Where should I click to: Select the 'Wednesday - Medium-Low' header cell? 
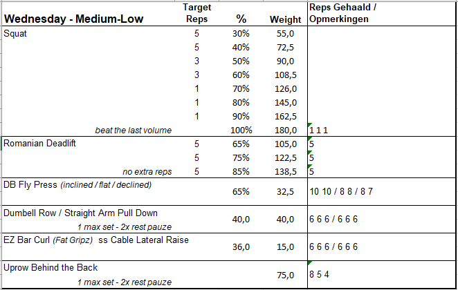[x=73, y=19]
